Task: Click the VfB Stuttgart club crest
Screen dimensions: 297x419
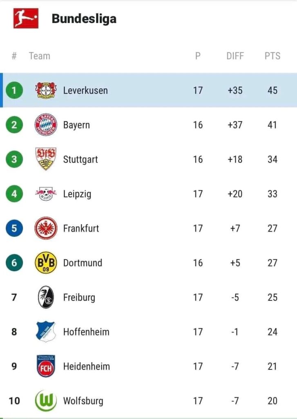Action: click(46, 159)
